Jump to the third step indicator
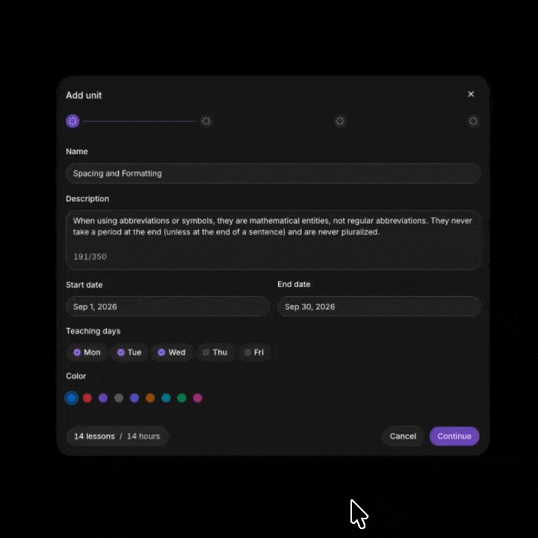The height and width of the screenshot is (538, 538). [x=340, y=121]
